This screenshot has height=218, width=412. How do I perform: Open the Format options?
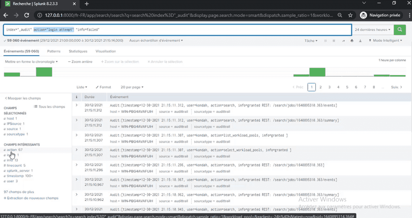tap(103, 87)
